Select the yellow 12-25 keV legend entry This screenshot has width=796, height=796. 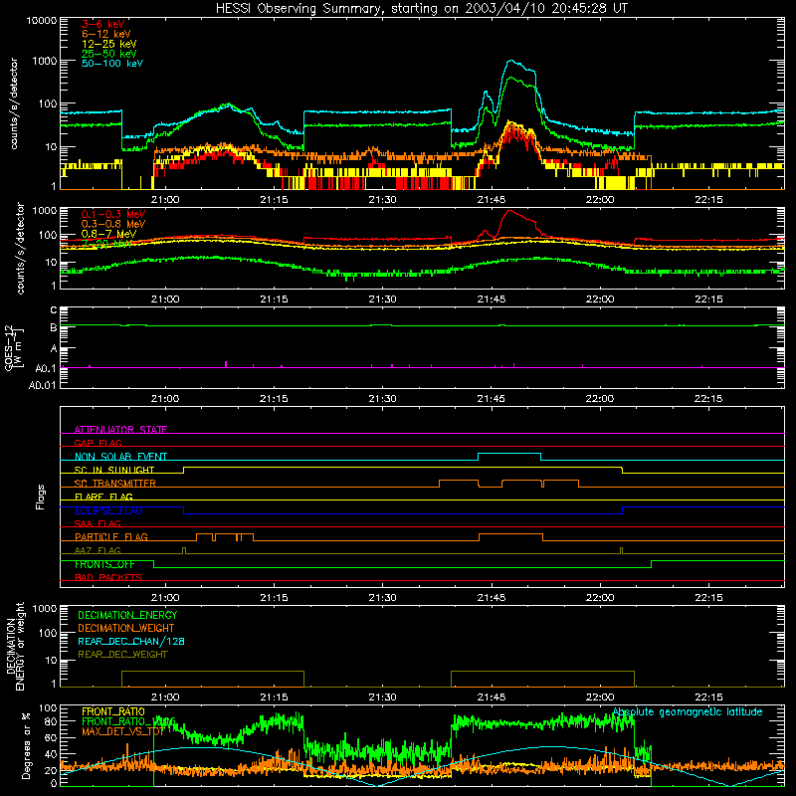tap(109, 44)
